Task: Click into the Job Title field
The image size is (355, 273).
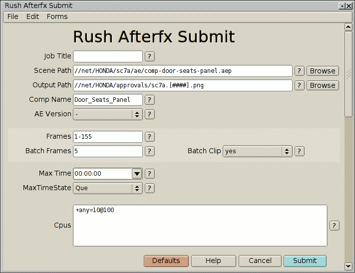Action: click(108, 56)
